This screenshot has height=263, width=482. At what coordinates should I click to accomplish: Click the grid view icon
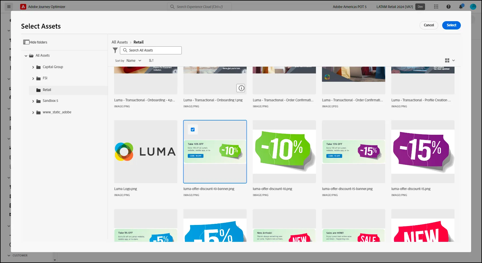coord(447,60)
